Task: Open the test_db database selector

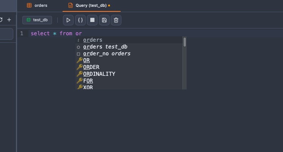Action: (37, 20)
